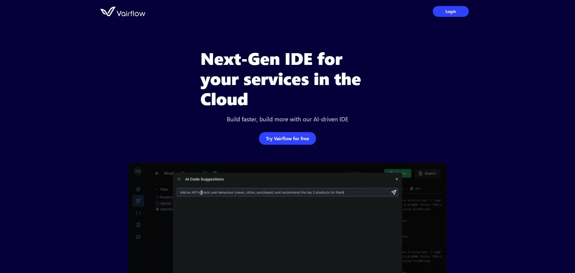Focus the AI prompt text input field
The height and width of the screenshot is (273, 575).
pyautogui.click(x=282, y=193)
